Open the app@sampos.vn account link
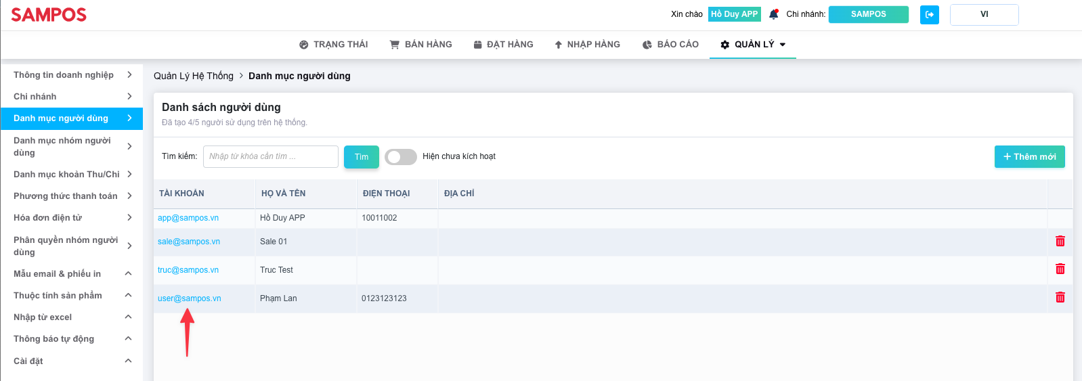The image size is (1082, 381). 188,218
